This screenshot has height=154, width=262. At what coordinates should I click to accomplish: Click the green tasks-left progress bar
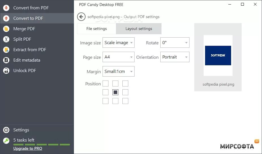pyautogui.click(x=42, y=144)
